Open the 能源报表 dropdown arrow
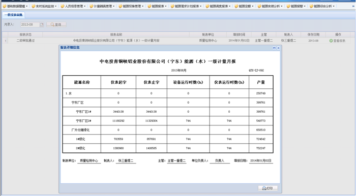 pyautogui.click(x=165, y=6)
